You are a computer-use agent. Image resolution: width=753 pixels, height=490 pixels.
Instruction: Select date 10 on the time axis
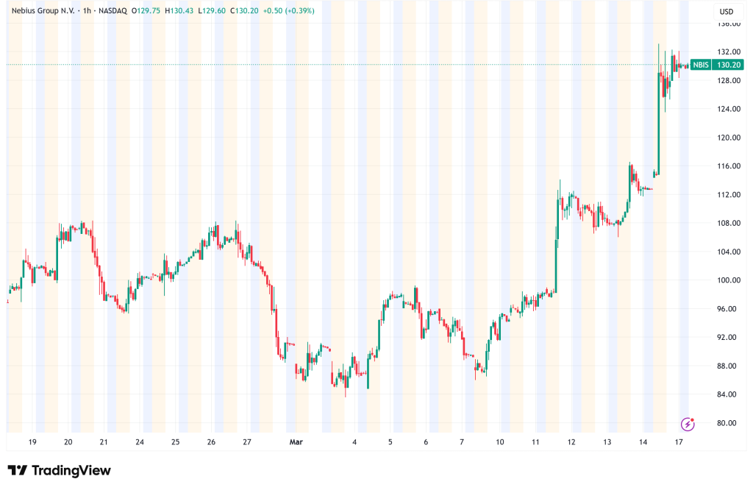click(499, 442)
